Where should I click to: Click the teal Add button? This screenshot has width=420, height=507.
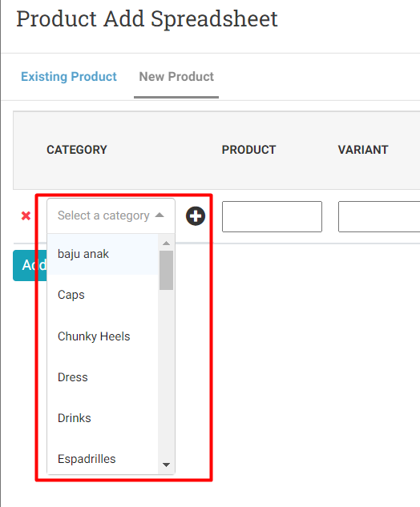tap(30, 265)
